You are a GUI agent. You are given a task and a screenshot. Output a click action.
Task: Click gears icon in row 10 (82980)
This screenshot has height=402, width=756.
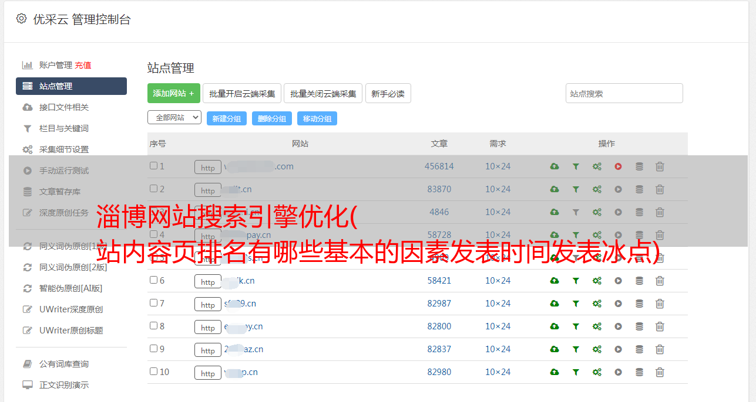click(x=597, y=372)
